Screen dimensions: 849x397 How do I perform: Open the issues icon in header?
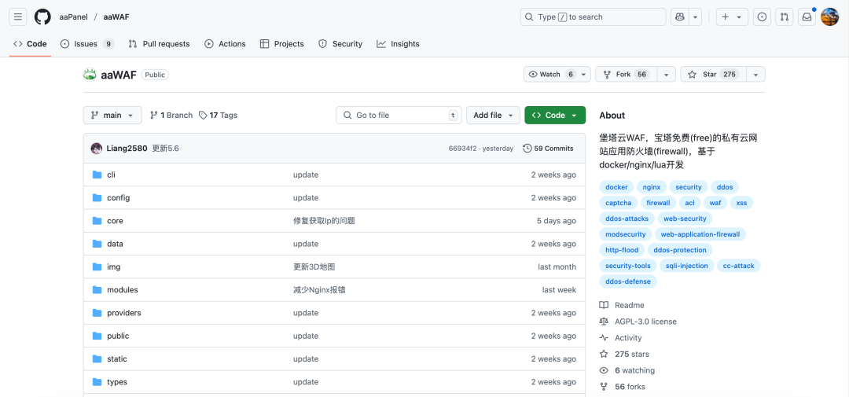[x=762, y=17]
